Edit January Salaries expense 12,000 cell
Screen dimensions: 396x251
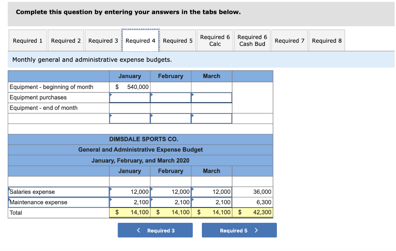(x=130, y=192)
